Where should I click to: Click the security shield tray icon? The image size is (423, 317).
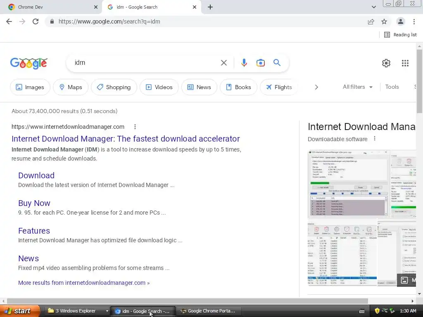pos(377,311)
